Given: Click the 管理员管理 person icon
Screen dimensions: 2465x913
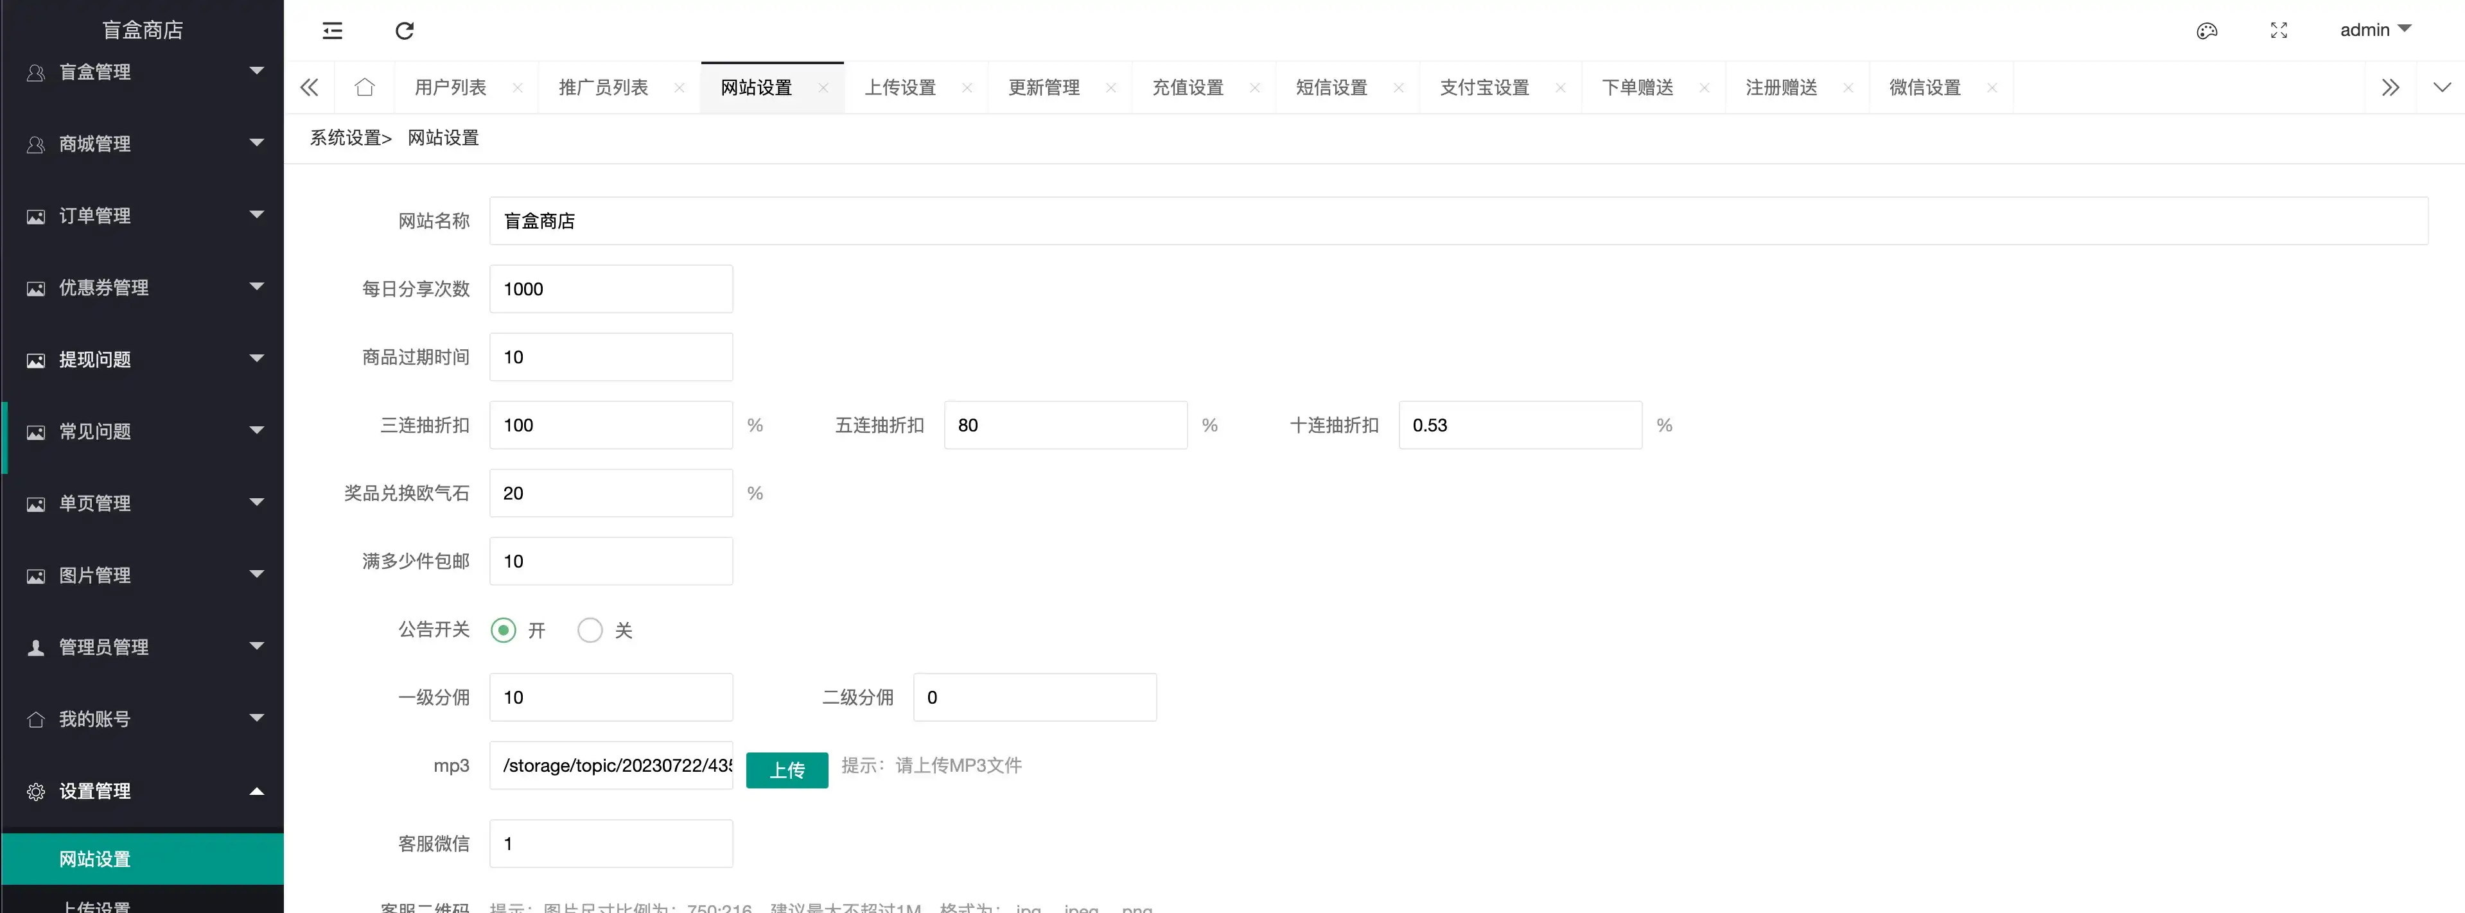Looking at the screenshot, I should point(35,648).
